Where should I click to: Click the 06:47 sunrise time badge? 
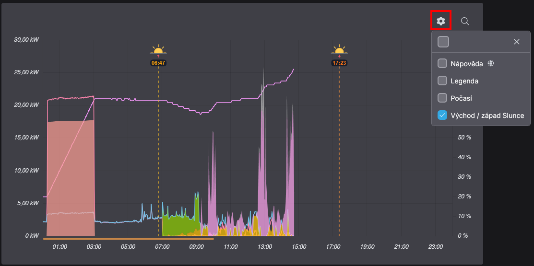158,63
